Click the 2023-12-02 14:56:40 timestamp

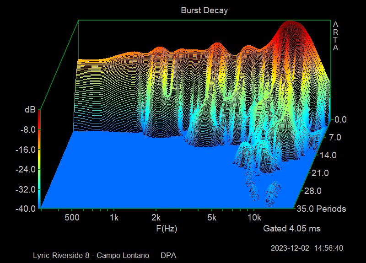click(307, 248)
